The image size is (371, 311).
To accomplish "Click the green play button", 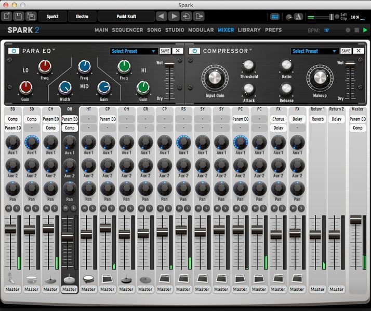I will 365,30.
